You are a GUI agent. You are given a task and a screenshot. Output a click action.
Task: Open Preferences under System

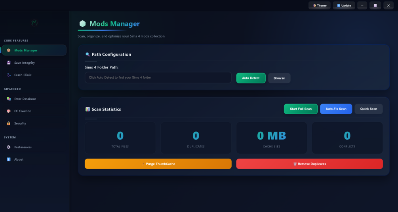[34, 147]
